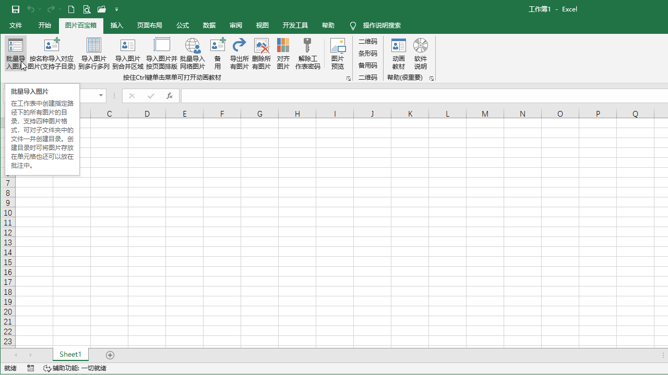Screen dimensions: 668x375
Task: Switch to the 插入 ribbon tab
Action: pyautogui.click(x=117, y=26)
